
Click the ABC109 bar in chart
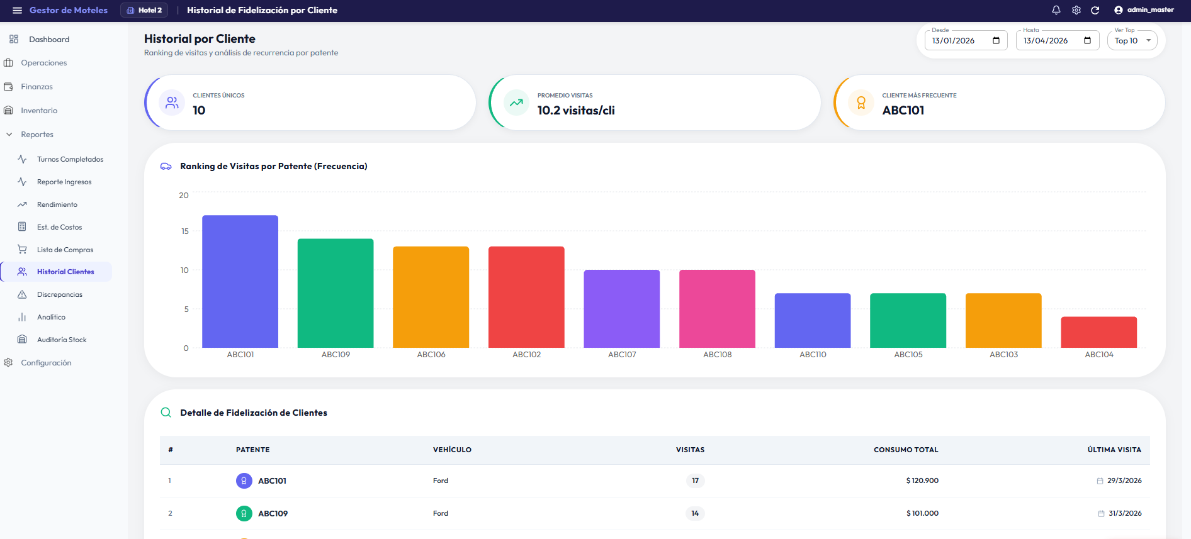coord(336,293)
